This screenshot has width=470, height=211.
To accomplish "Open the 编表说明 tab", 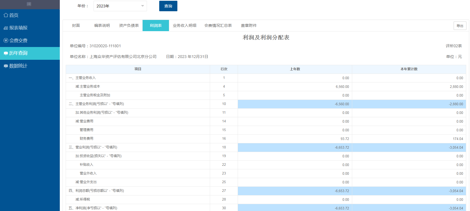I will (102, 26).
